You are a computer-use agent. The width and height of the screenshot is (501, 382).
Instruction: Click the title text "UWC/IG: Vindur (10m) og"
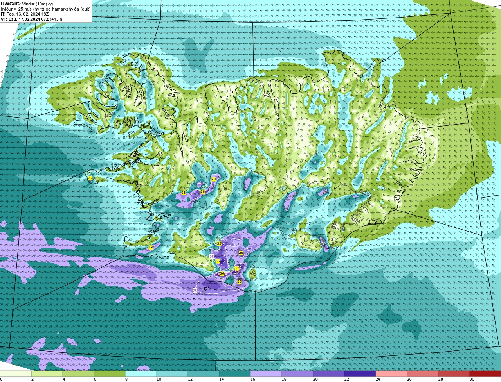click(27, 4)
